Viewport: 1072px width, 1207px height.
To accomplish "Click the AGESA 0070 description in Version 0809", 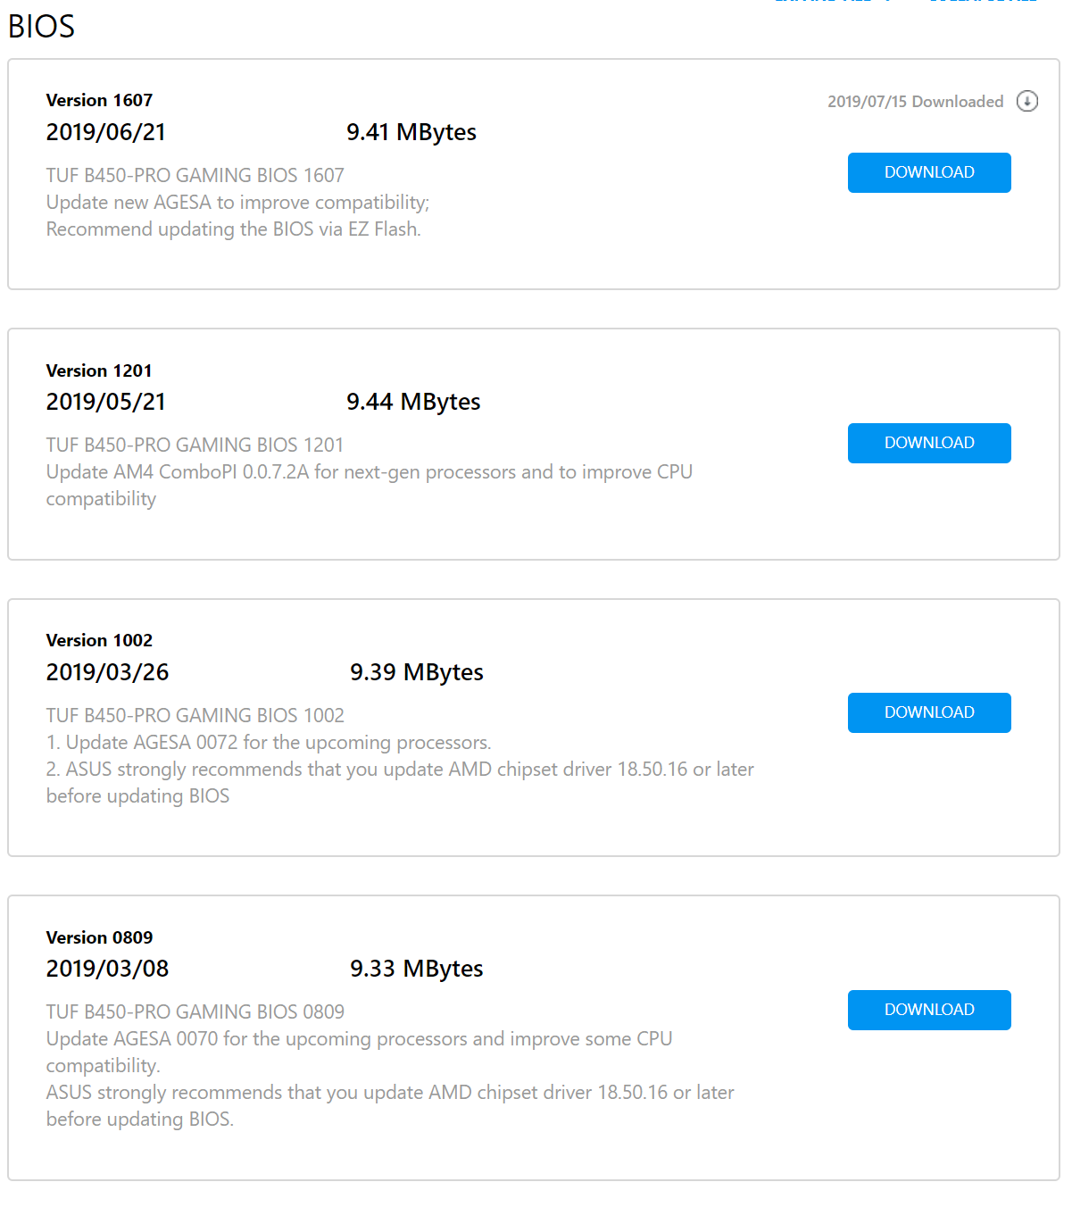I will (x=359, y=1039).
